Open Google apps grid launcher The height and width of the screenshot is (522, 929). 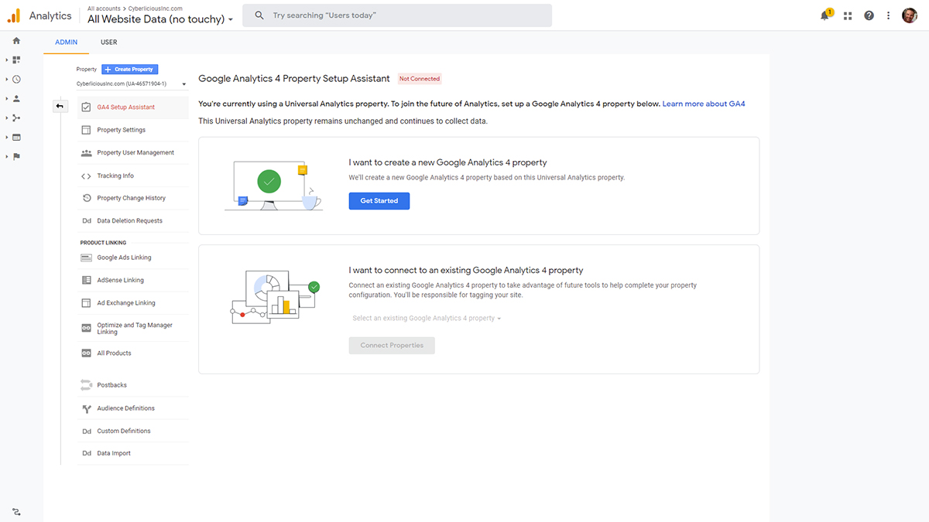pyautogui.click(x=847, y=15)
